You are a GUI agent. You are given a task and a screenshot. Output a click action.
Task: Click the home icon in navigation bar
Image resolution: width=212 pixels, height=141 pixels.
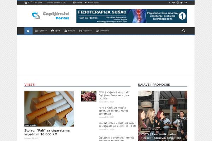(x=28, y=31)
